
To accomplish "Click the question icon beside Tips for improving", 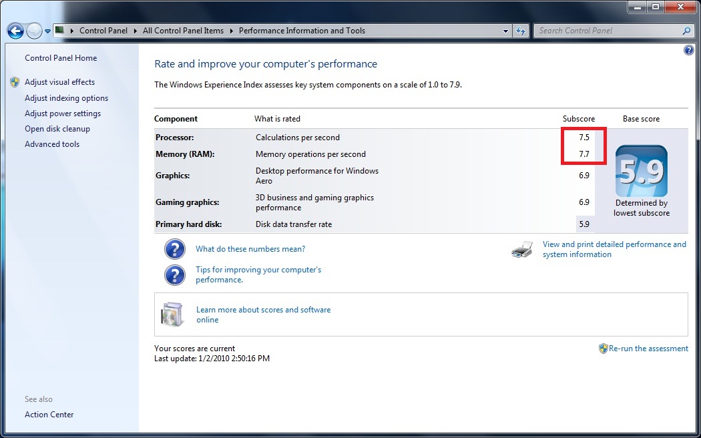I will (175, 275).
